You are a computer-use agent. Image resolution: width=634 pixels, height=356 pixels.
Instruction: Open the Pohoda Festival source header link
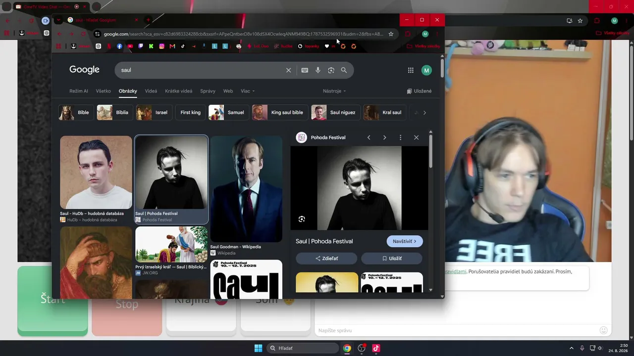[321, 137]
